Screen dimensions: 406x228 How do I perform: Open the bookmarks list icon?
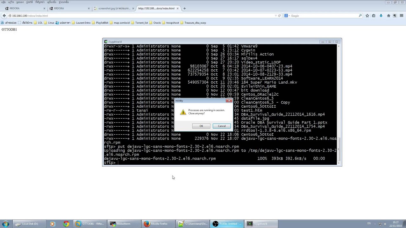tap(374, 16)
